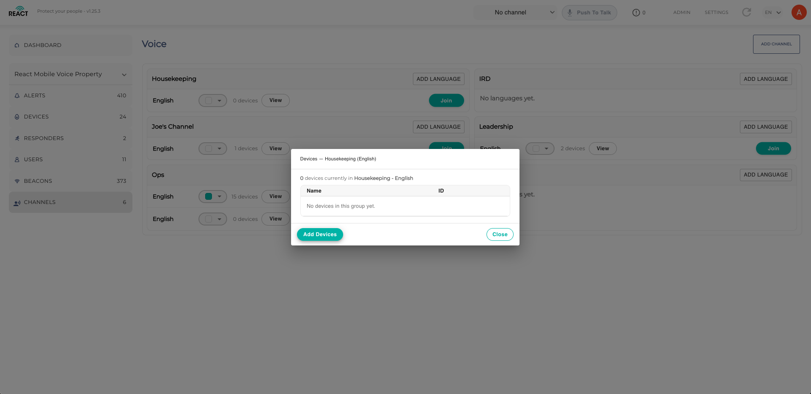This screenshot has width=811, height=394.
Task: Click the Responders running figure icon
Action: [x=17, y=138]
